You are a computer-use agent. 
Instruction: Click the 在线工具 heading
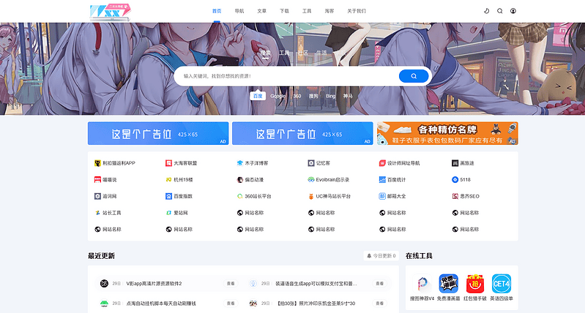click(x=419, y=256)
